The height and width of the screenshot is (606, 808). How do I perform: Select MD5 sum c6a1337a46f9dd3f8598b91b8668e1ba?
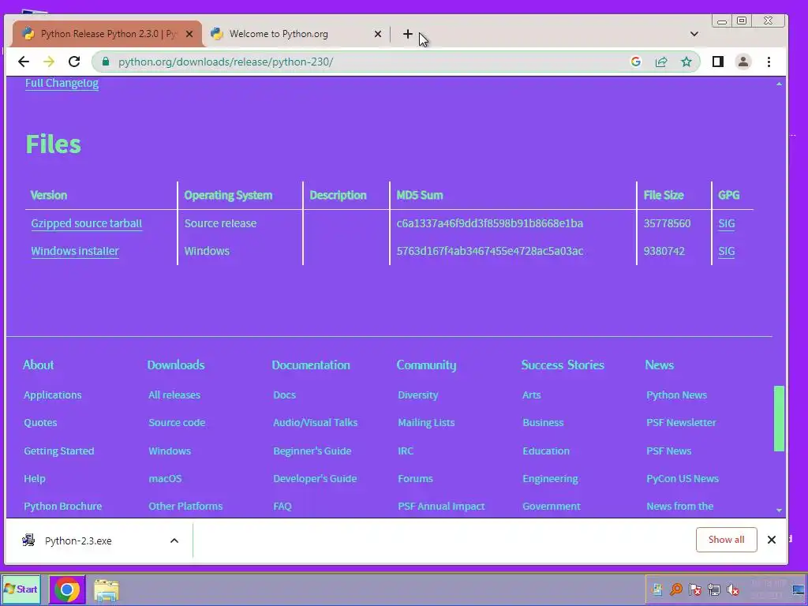490,223
